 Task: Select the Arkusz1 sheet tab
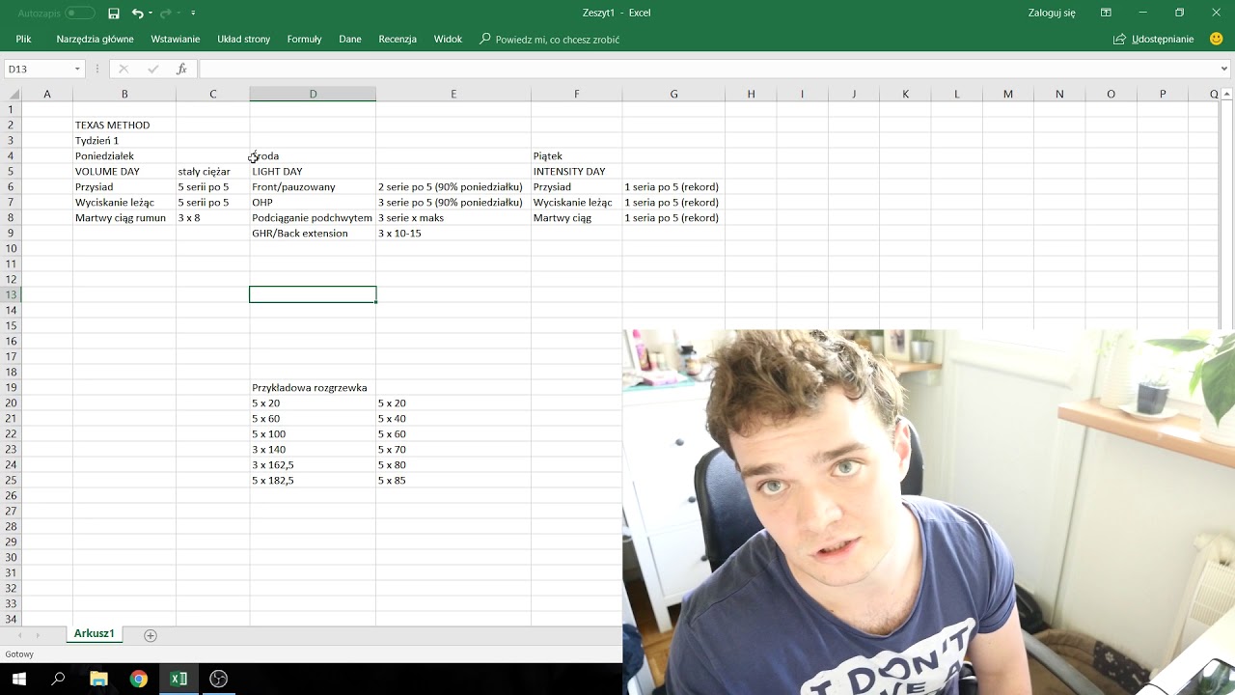click(95, 634)
